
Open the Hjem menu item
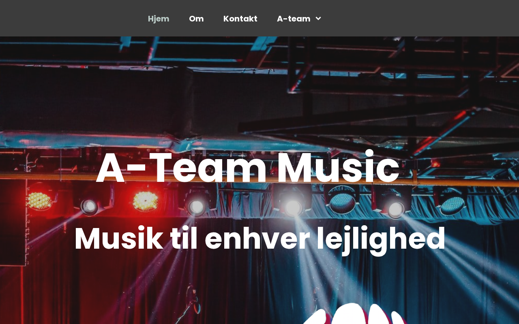(x=159, y=19)
